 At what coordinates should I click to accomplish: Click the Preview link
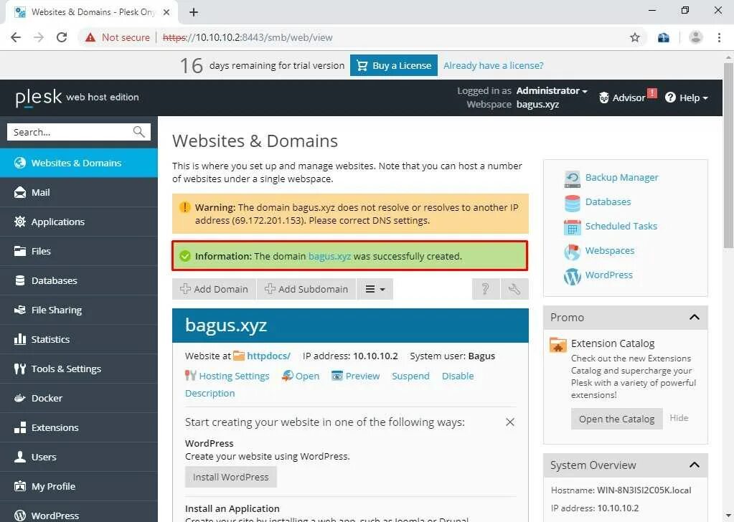click(x=362, y=376)
